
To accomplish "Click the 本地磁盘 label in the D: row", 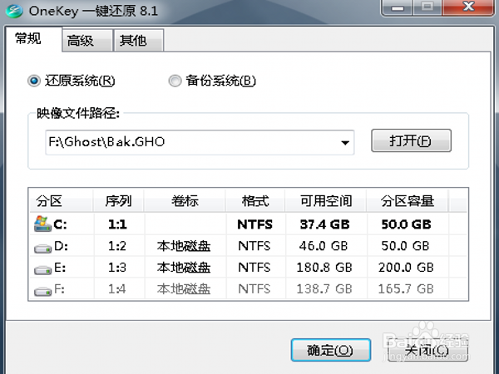I will click(184, 246).
